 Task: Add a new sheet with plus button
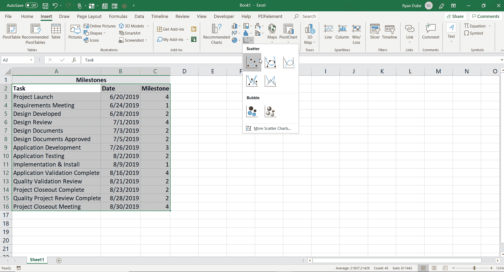[59, 261]
